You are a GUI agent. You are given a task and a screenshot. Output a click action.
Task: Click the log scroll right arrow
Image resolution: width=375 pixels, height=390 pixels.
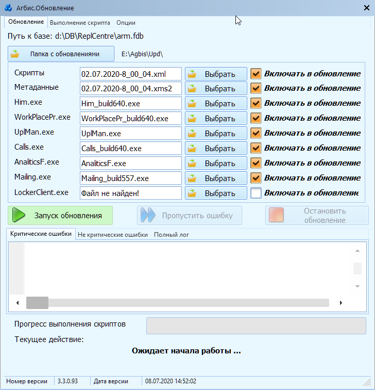pos(341,303)
